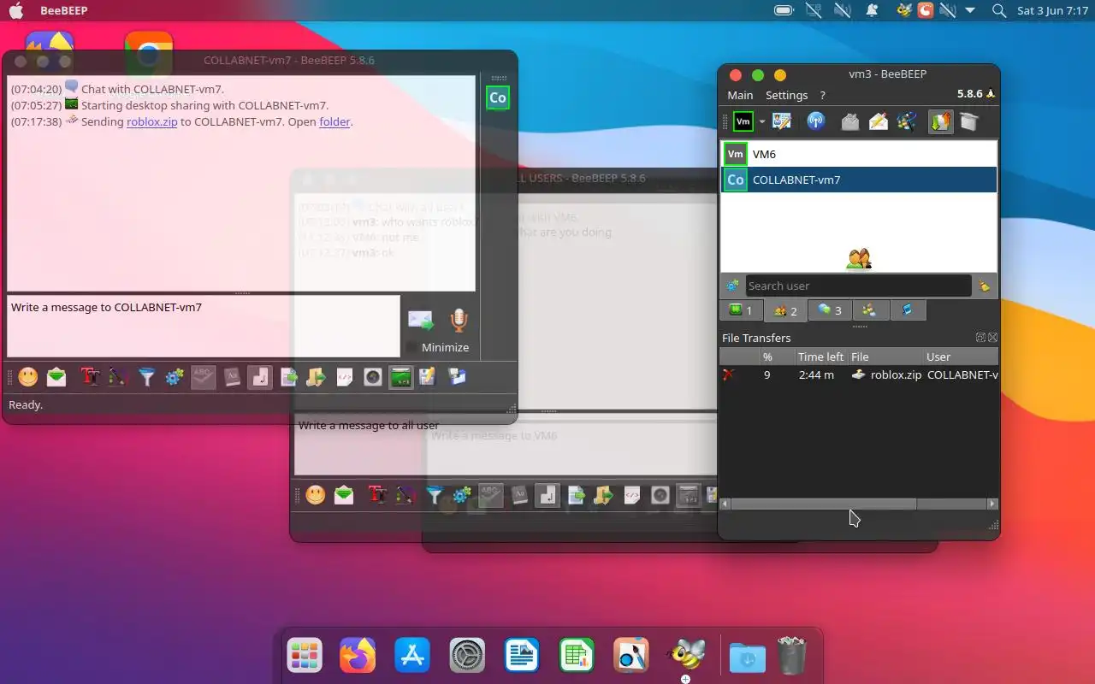The height and width of the screenshot is (684, 1095).
Task: Click the % column header
Action: pyautogui.click(x=777, y=357)
